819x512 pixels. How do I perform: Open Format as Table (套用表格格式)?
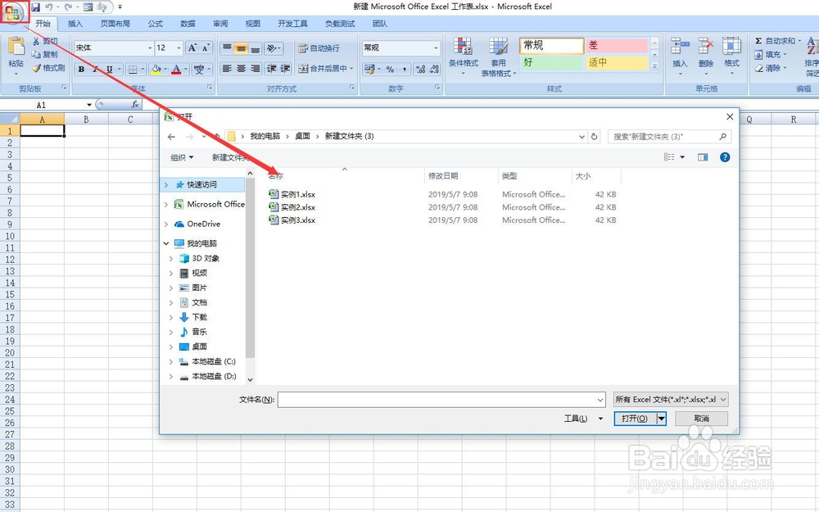498,57
